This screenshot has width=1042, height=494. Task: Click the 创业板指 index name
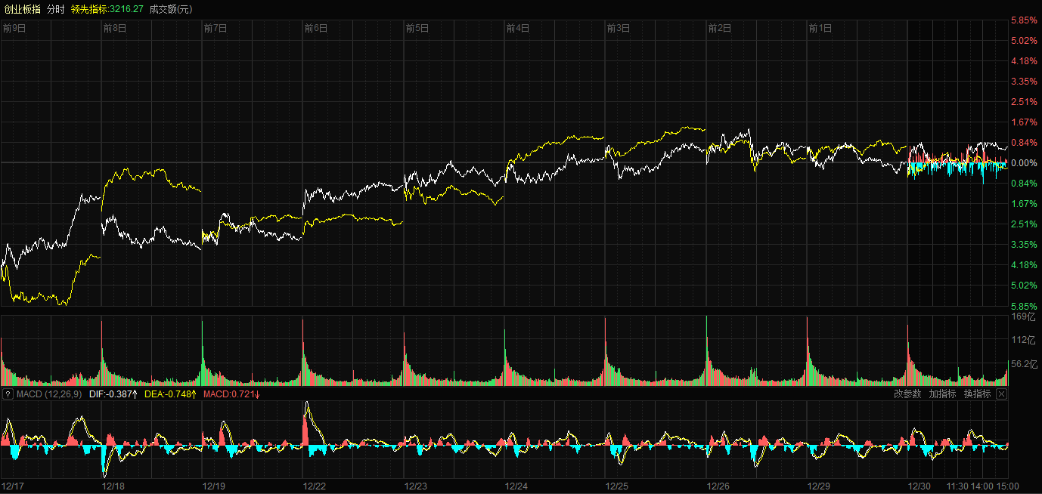tap(23, 9)
